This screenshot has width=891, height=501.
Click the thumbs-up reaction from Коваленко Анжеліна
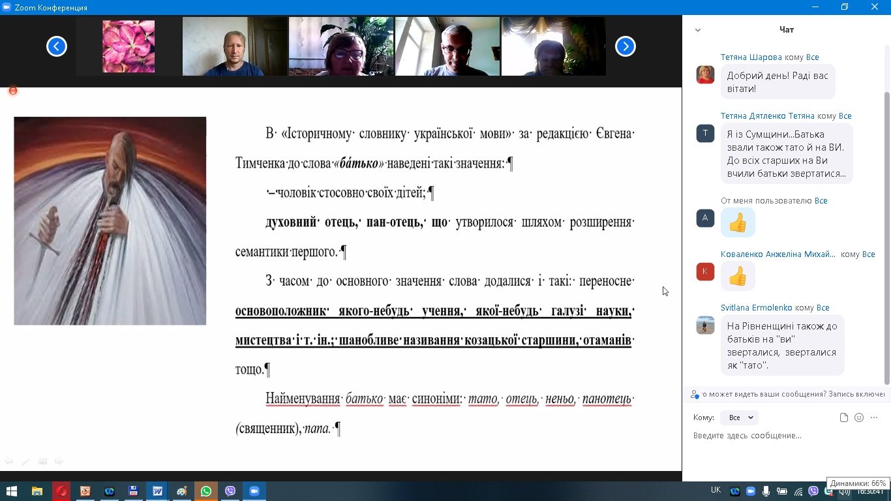click(x=738, y=276)
